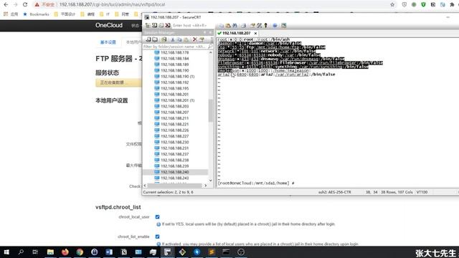Click the Quick Connect icon in SecureCRT toolbar
Viewport: 459px width, 258px height.
155,26
